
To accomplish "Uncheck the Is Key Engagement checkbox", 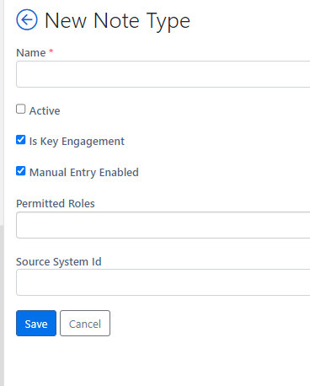I will (x=21, y=140).
